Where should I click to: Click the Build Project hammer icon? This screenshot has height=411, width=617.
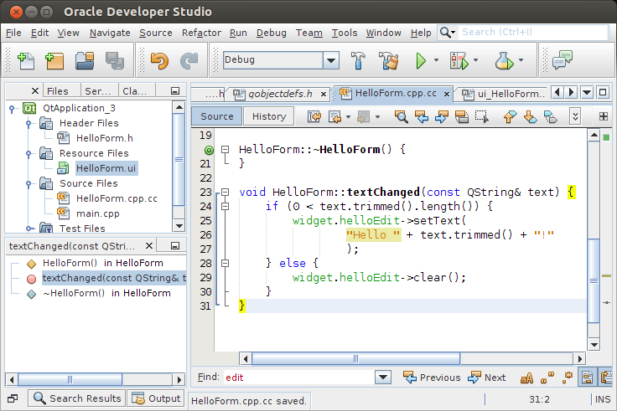coord(359,60)
